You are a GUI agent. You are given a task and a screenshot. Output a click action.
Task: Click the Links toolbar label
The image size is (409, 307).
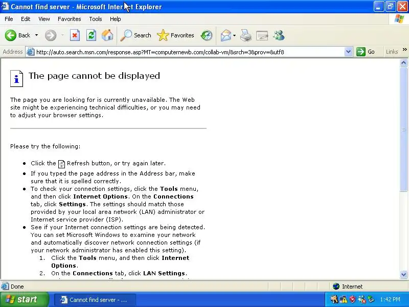(392, 52)
